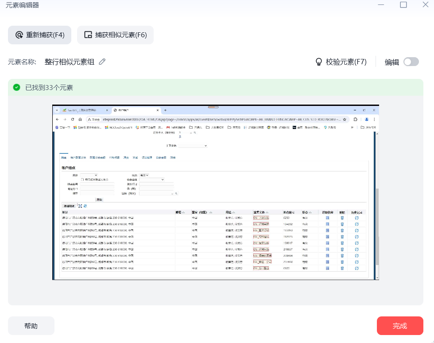This screenshot has width=434, height=343.
Task: Tick the checkbox under the 用途 field
Action: tap(82, 179)
